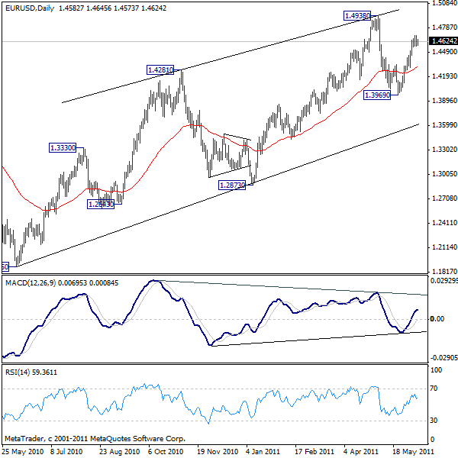Select the 1.26430 low price label

click(100, 204)
